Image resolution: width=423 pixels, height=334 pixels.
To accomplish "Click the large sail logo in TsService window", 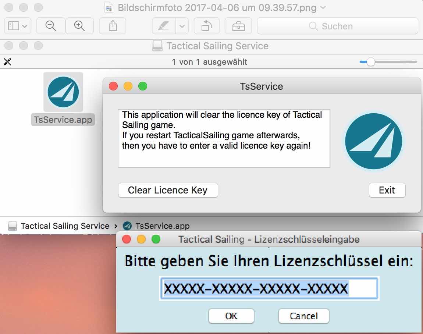I will click(374, 141).
